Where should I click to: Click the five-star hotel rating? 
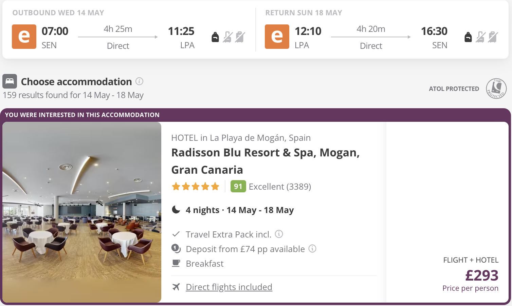click(x=196, y=186)
